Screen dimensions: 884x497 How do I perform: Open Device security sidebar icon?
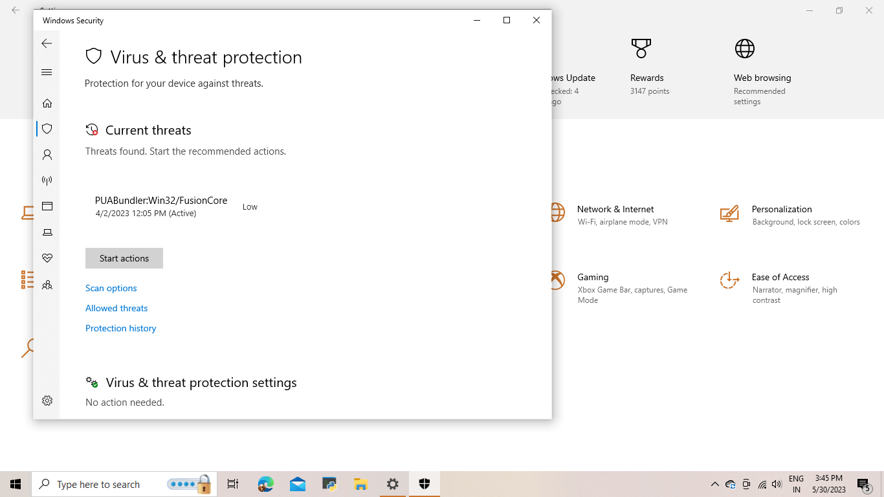(x=47, y=232)
